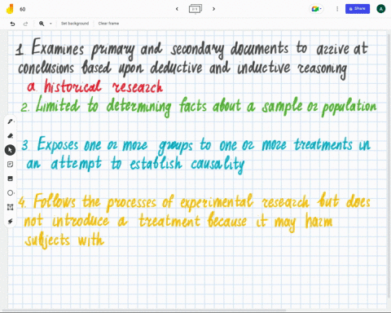Undo the last action

tap(12, 24)
